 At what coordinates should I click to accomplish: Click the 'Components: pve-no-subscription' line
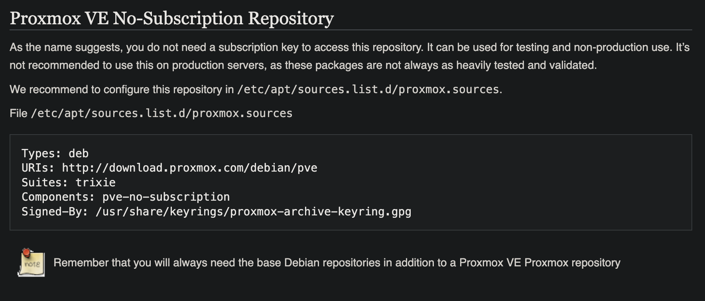pos(125,197)
